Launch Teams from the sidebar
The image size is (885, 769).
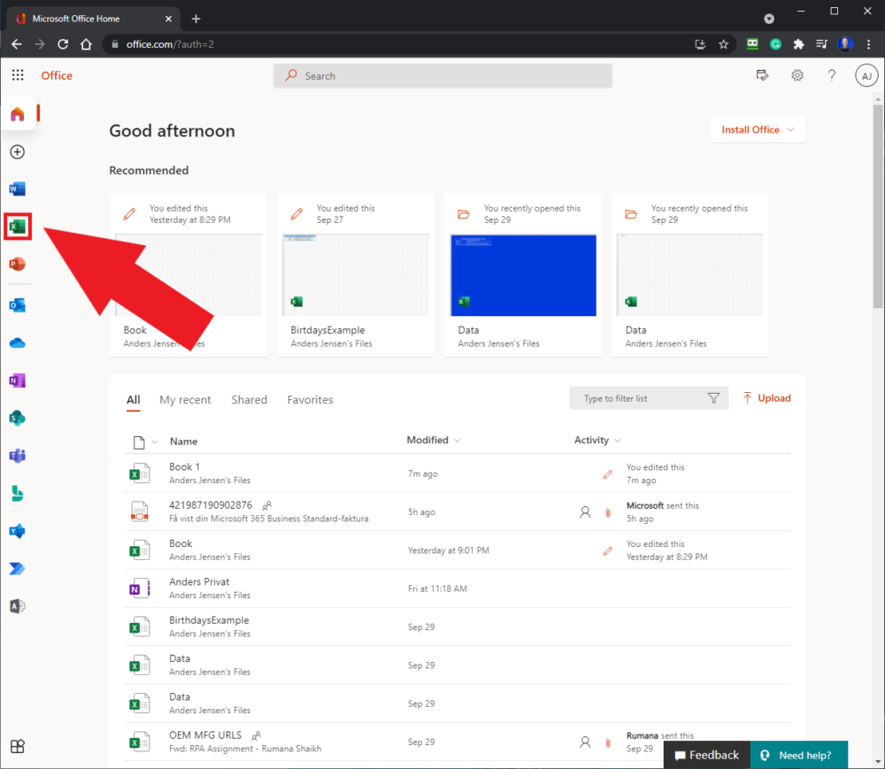pyautogui.click(x=18, y=456)
